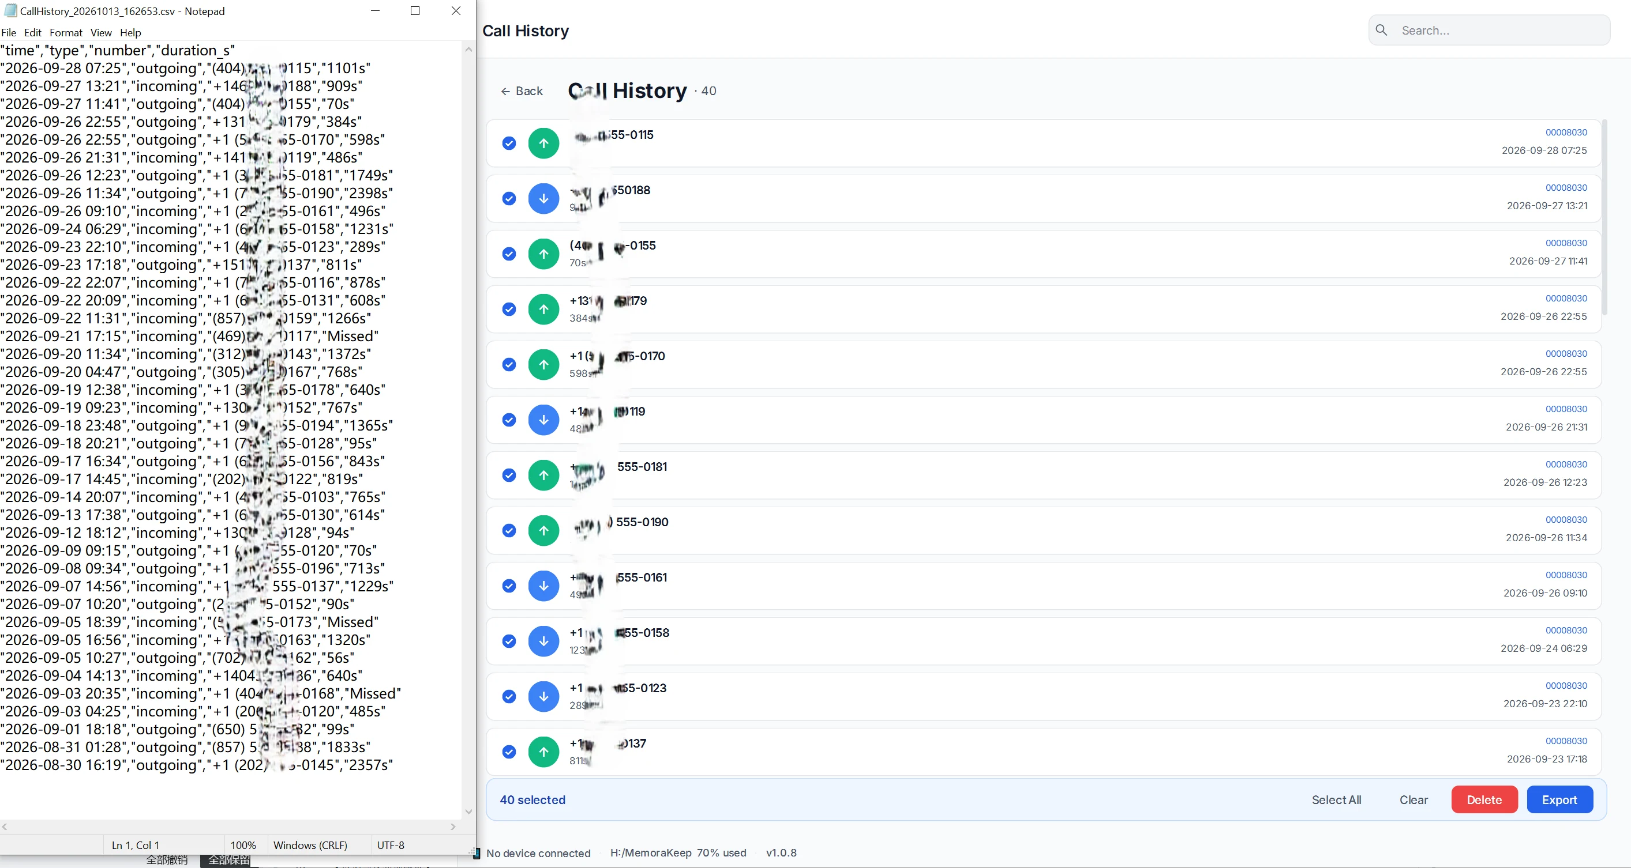
Task: Click the UTF-8 encoding status entry
Action: click(391, 845)
